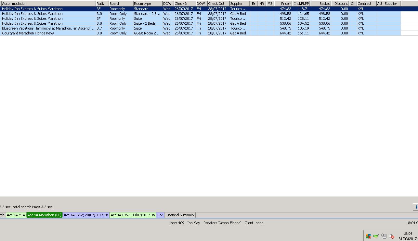Sort by the Accommodation column header
418x241 pixels.
(48, 4)
